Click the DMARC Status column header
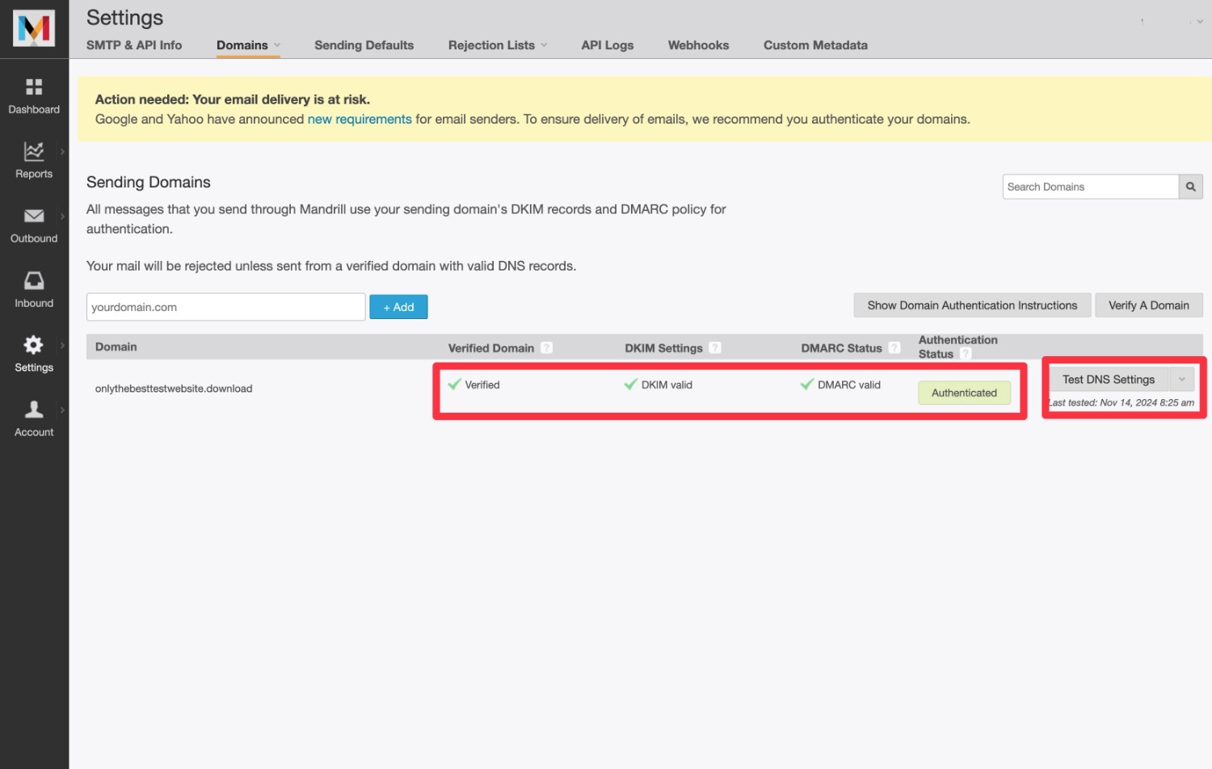1212x769 pixels. pyautogui.click(x=841, y=348)
